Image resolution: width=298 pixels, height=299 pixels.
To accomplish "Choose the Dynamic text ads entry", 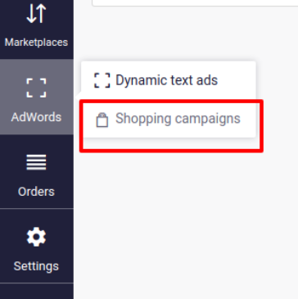I will click(x=167, y=80).
